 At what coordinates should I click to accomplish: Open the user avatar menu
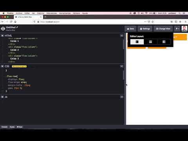coord(184,29)
